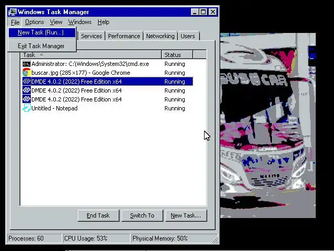Click the buscar bus image behind Task Manager
Viewport: 334px width, 251px height.
point(268,125)
